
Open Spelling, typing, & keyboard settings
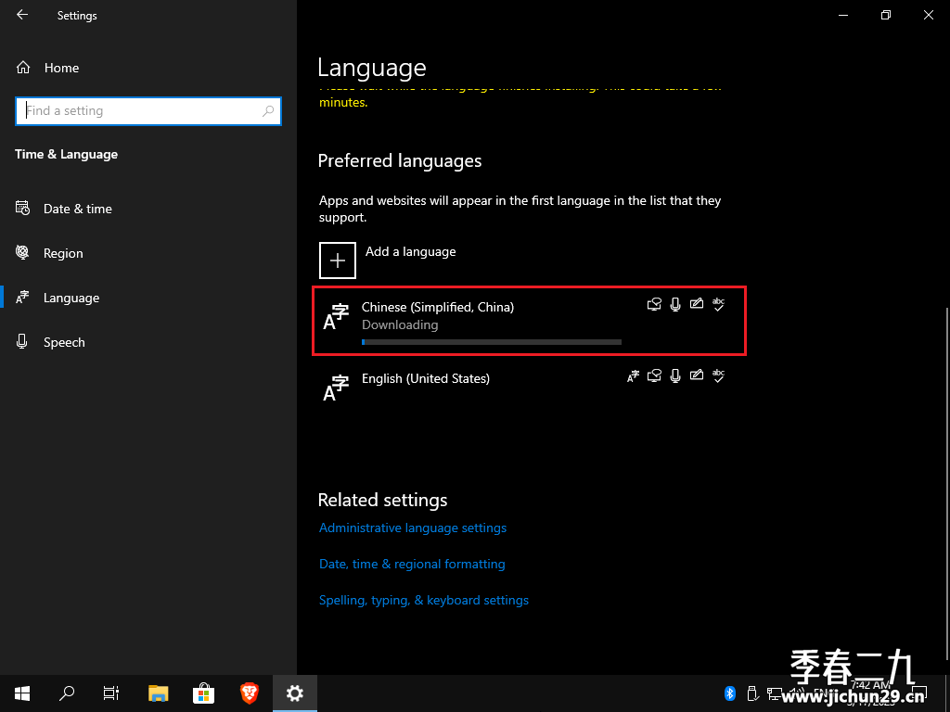pos(423,600)
